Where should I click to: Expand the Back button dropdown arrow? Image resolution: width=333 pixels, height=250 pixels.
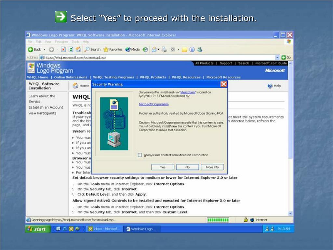[44, 49]
